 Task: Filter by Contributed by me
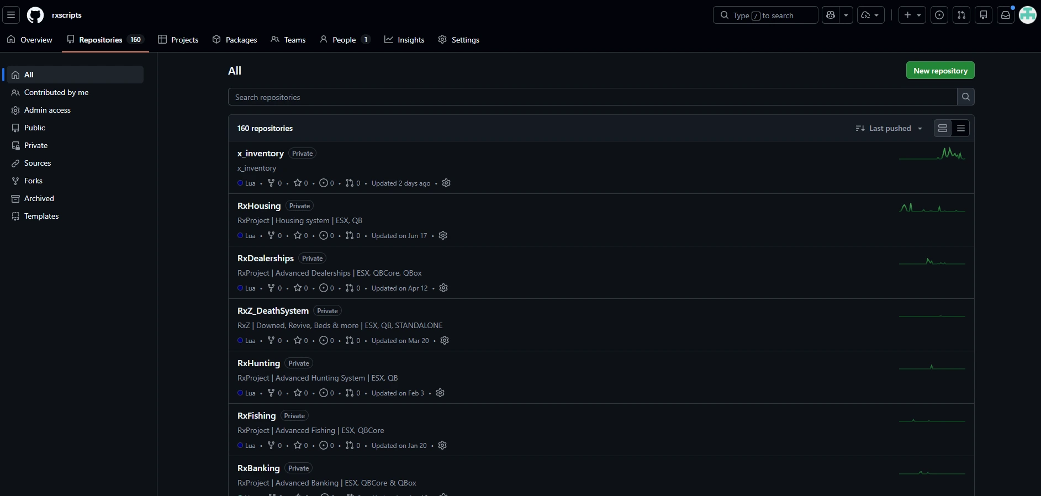(75, 92)
